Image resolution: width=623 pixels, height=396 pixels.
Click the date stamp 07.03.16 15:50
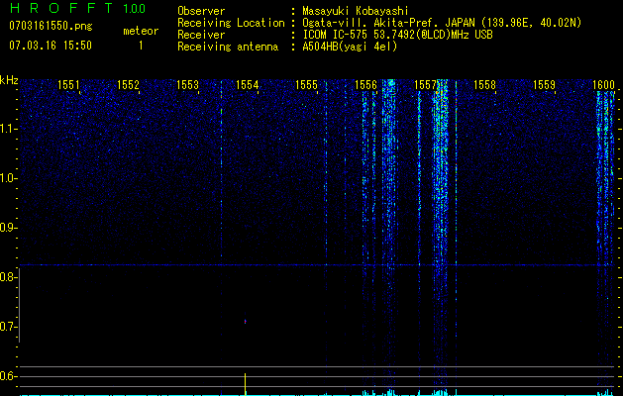[x=51, y=46]
